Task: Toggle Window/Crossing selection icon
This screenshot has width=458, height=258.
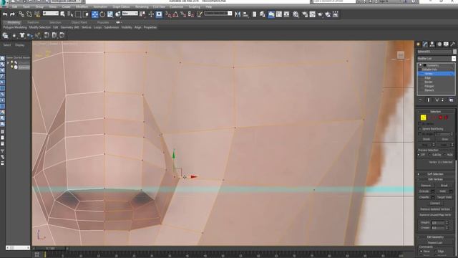Action: [86, 14]
